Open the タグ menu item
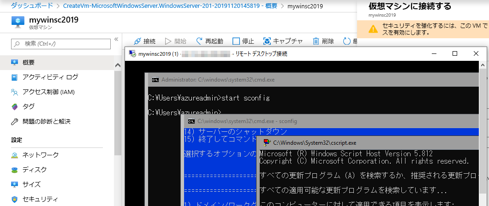 [57, 106]
